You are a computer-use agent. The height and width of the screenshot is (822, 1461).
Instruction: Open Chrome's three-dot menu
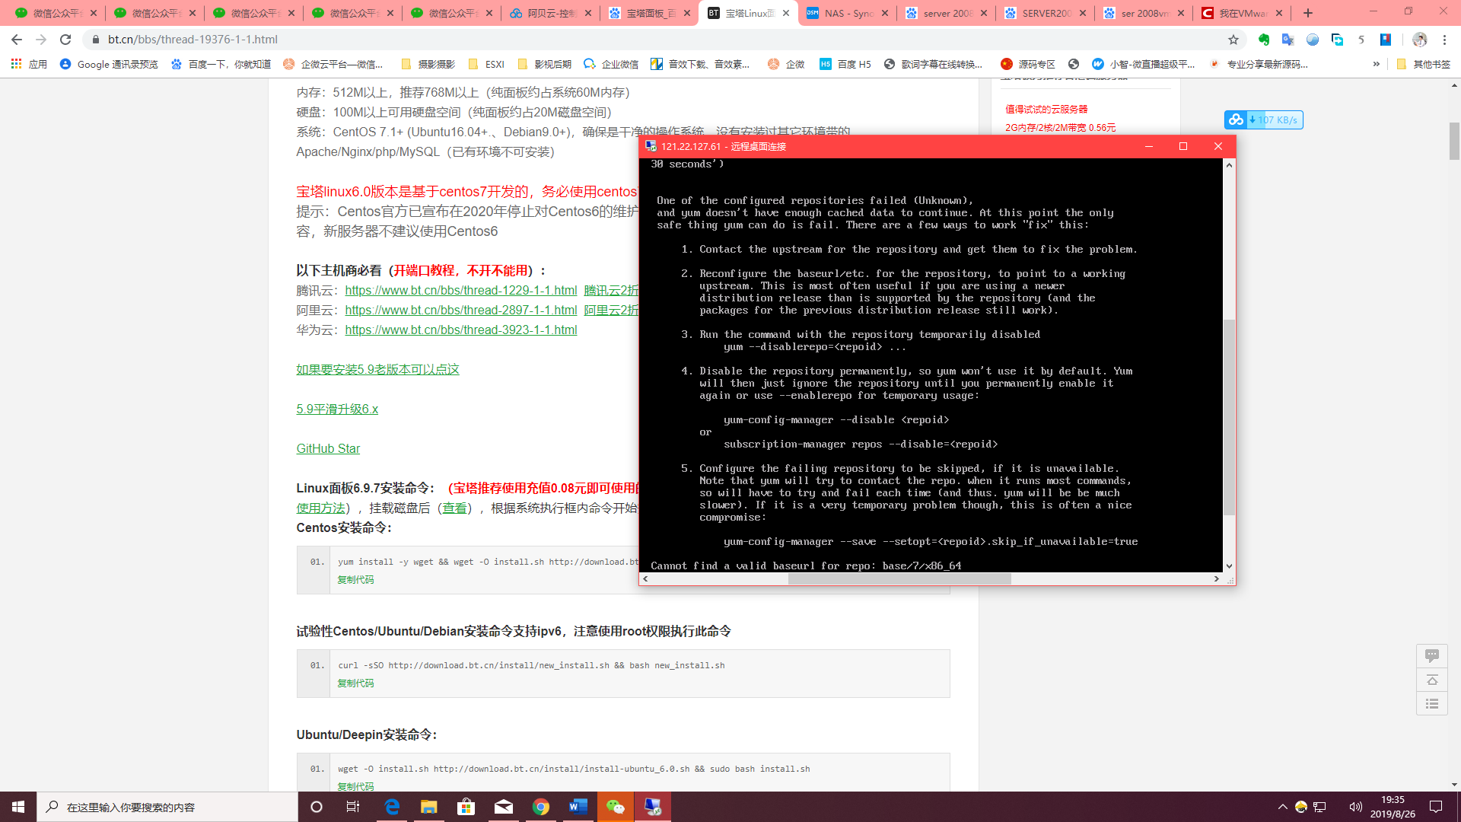[x=1444, y=40]
